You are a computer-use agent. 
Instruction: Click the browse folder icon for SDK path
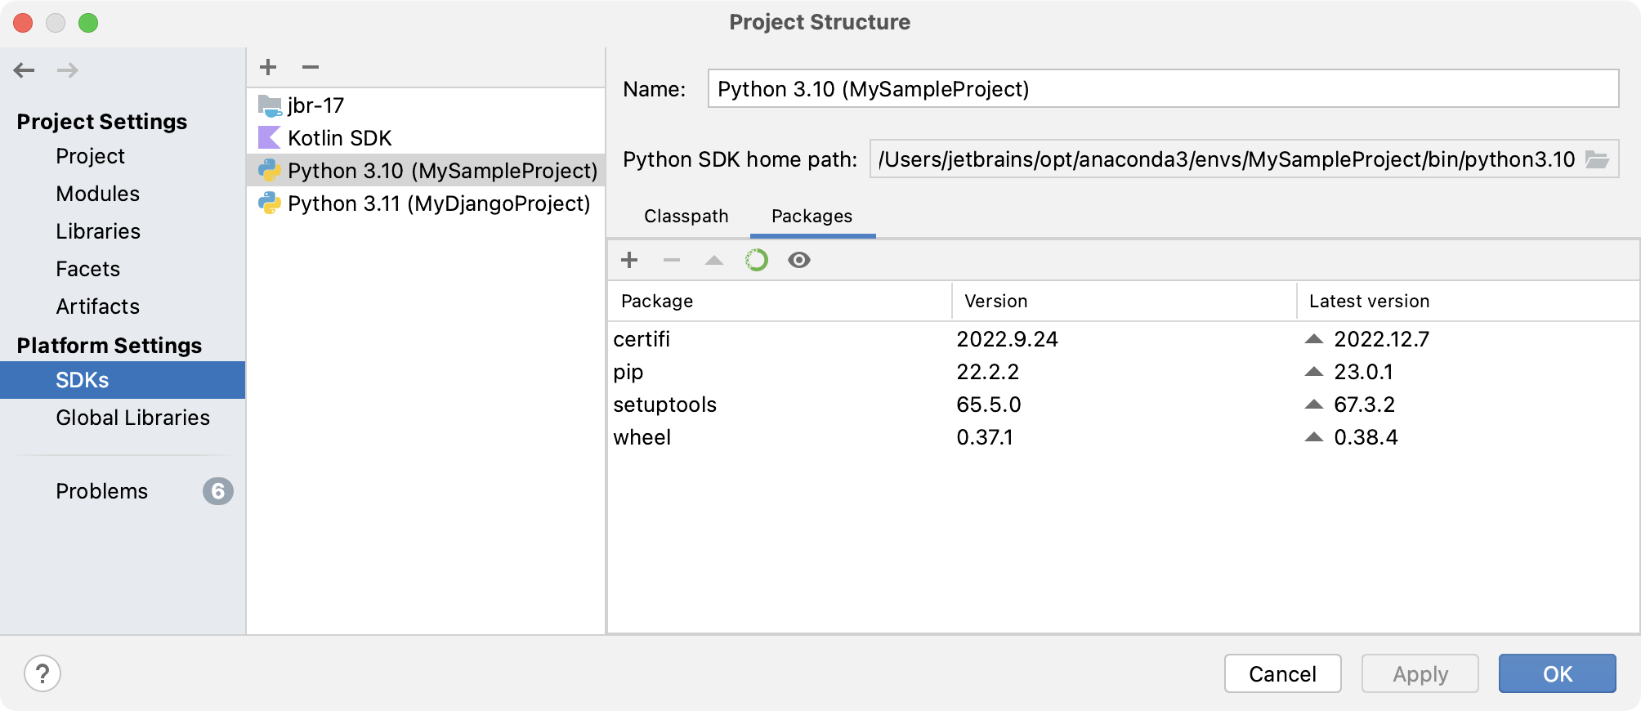[1597, 159]
